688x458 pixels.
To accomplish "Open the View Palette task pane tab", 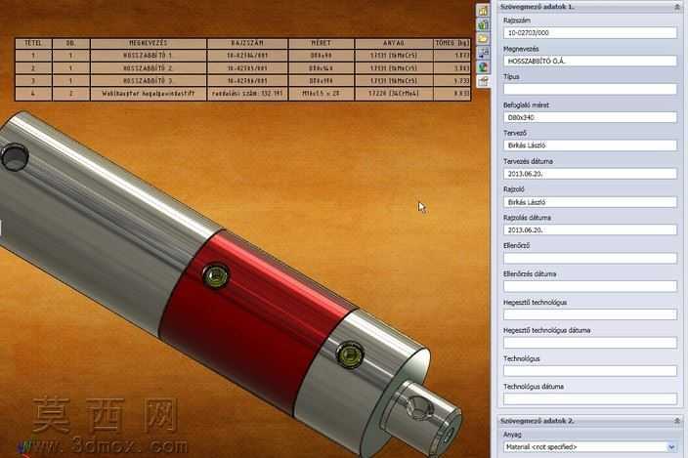I will coord(483,53).
